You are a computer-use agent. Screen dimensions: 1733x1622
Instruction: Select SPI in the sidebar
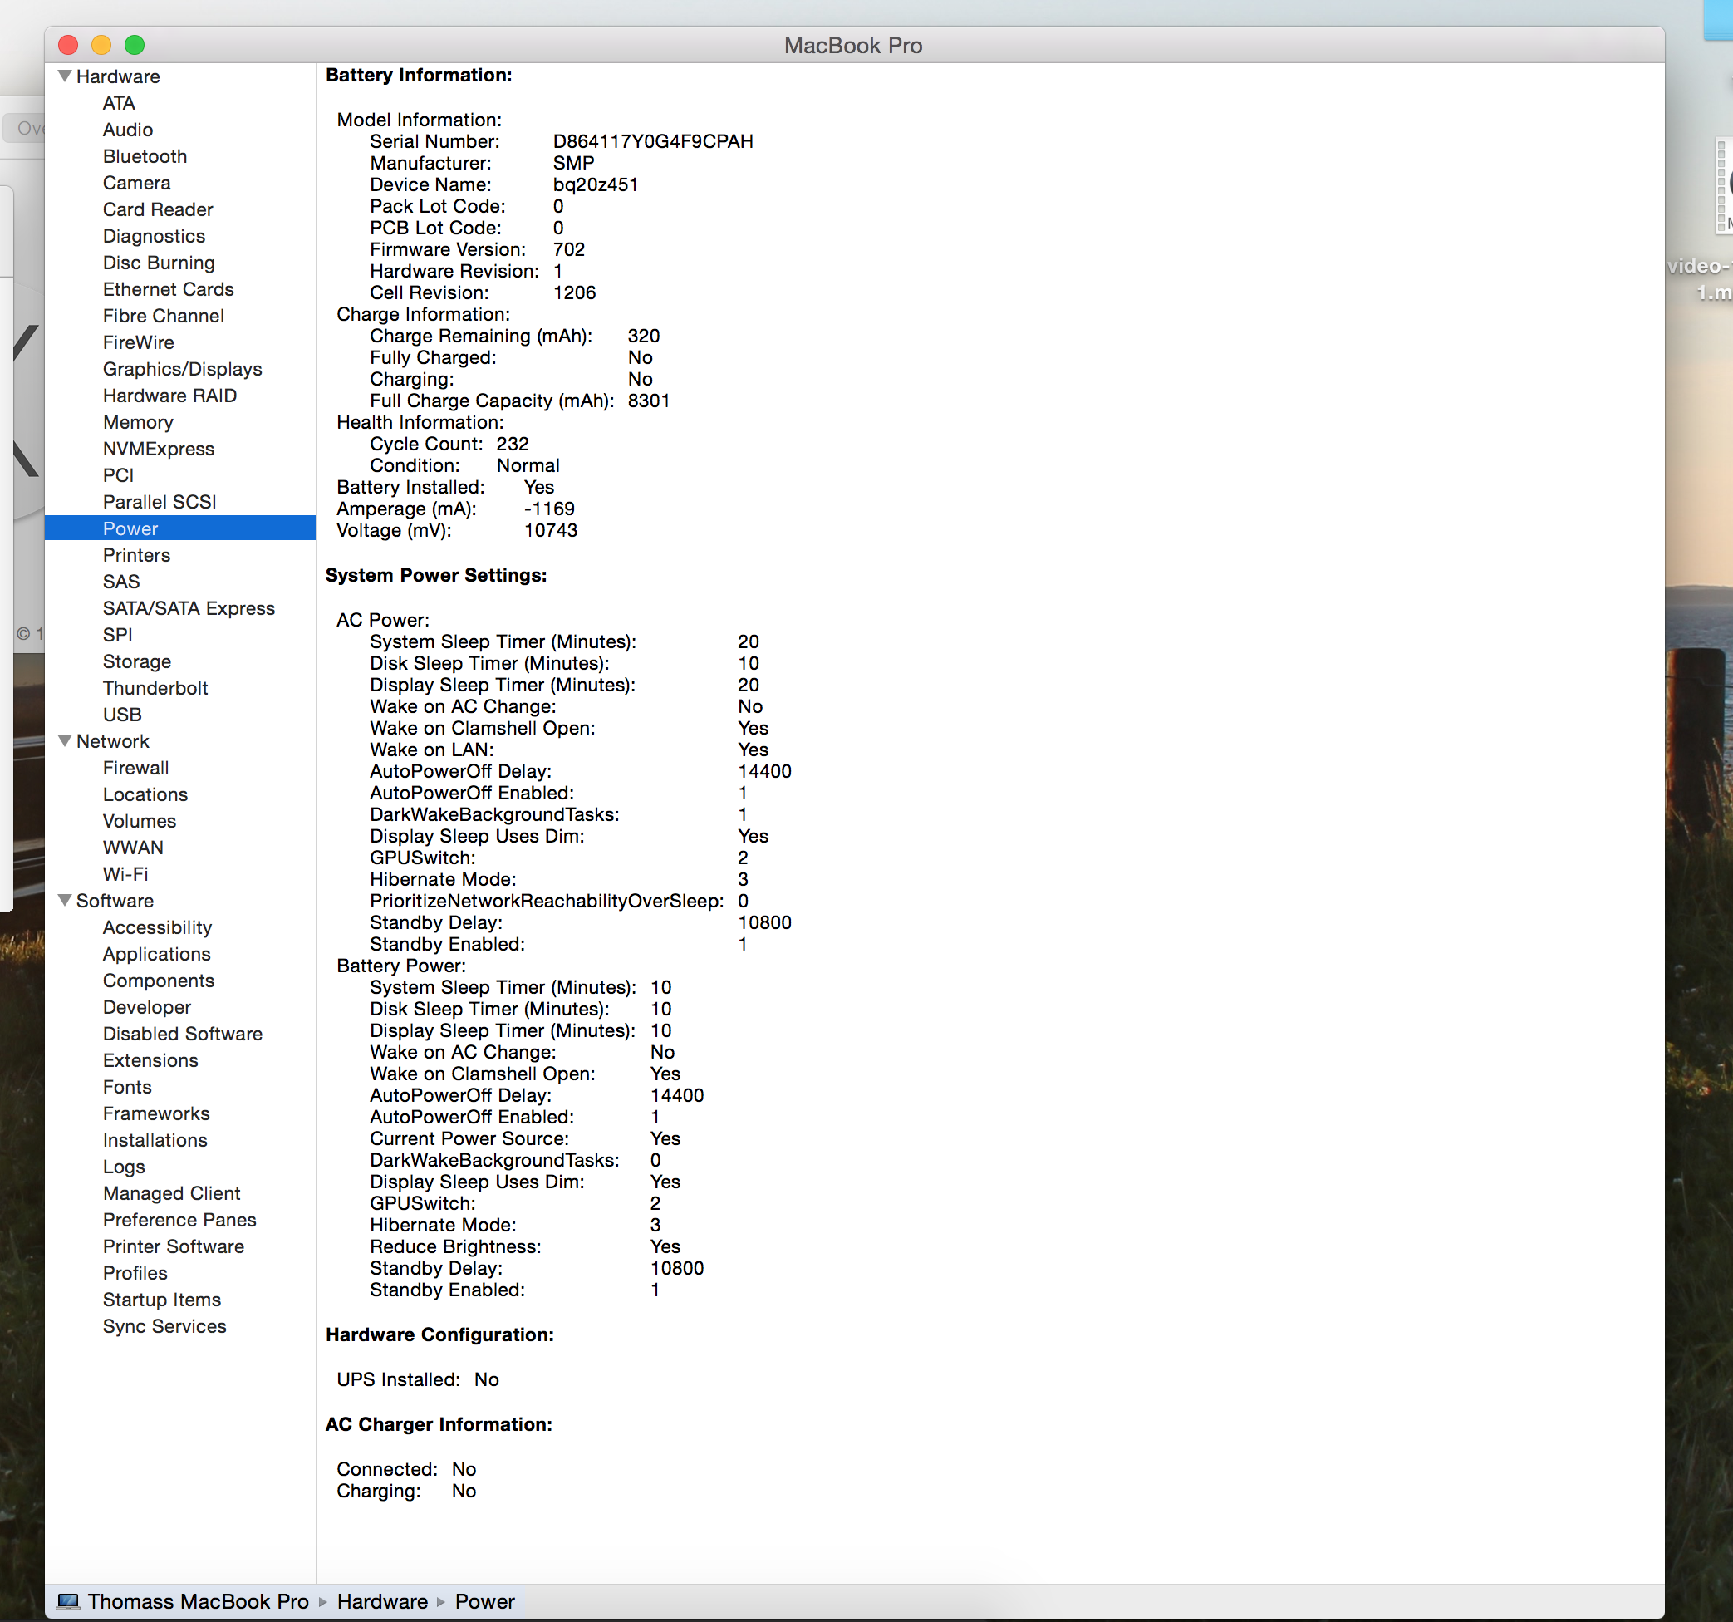(x=118, y=635)
